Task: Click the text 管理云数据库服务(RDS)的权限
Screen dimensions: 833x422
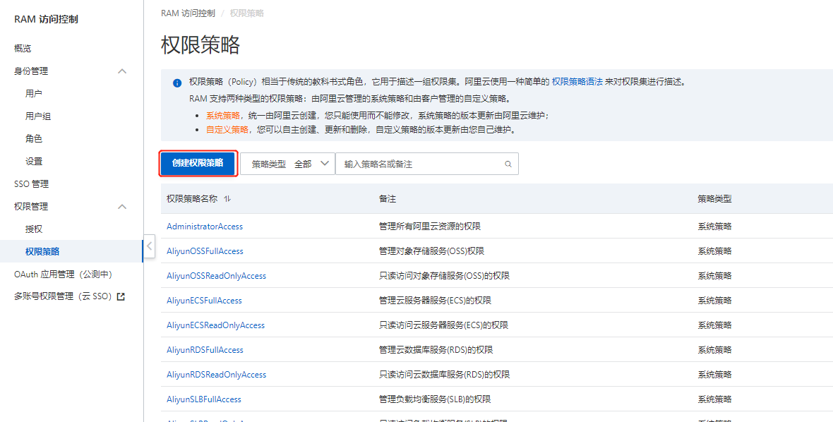Action: click(x=436, y=350)
